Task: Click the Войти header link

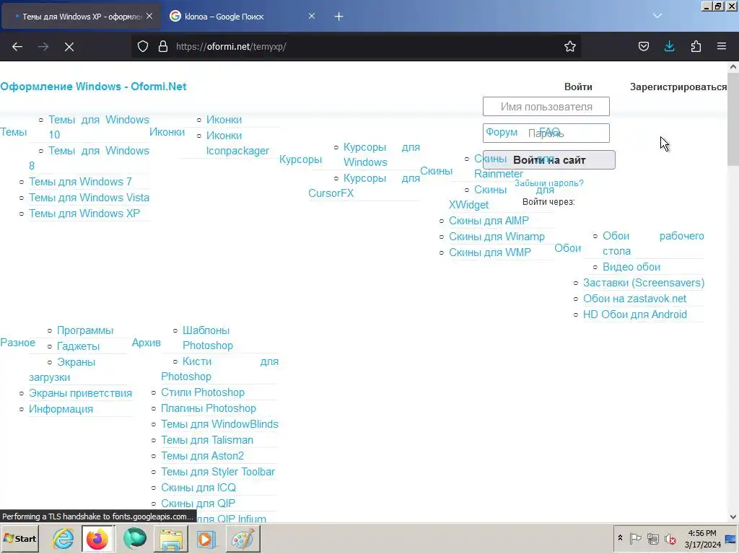Action: coord(578,87)
